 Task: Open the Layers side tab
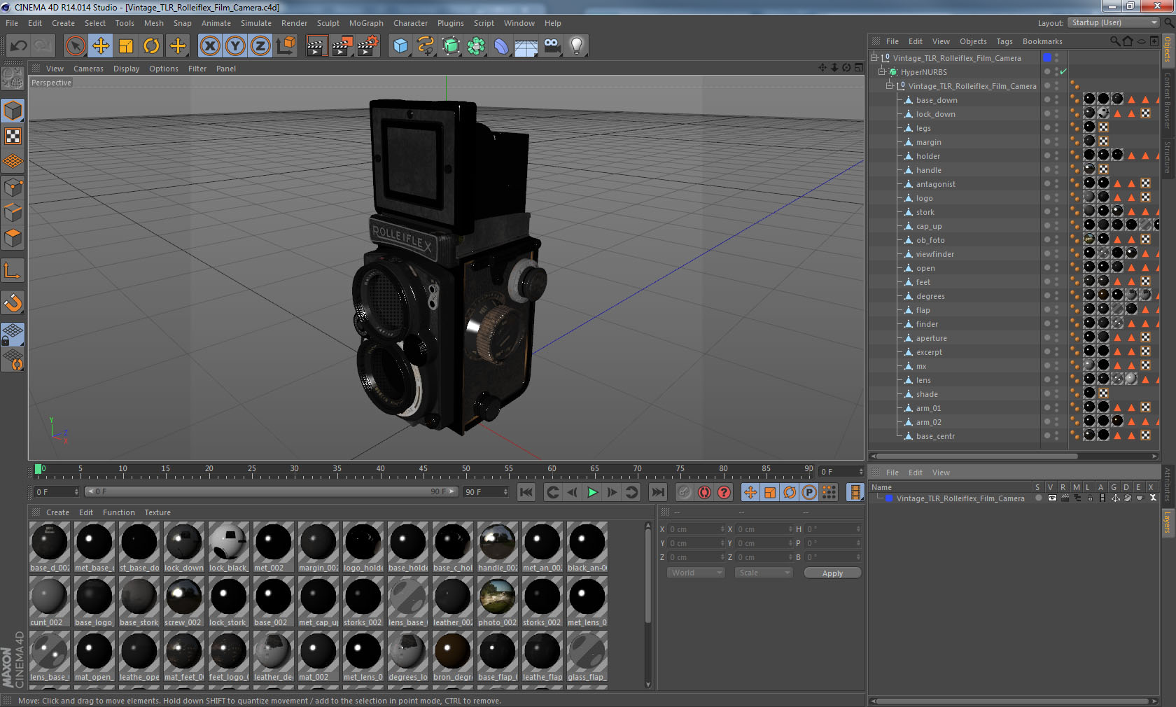click(1168, 522)
